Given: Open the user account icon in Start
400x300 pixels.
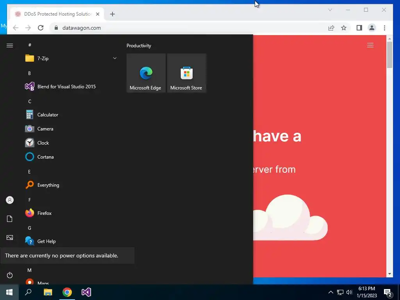Looking at the screenshot, I should (10, 200).
